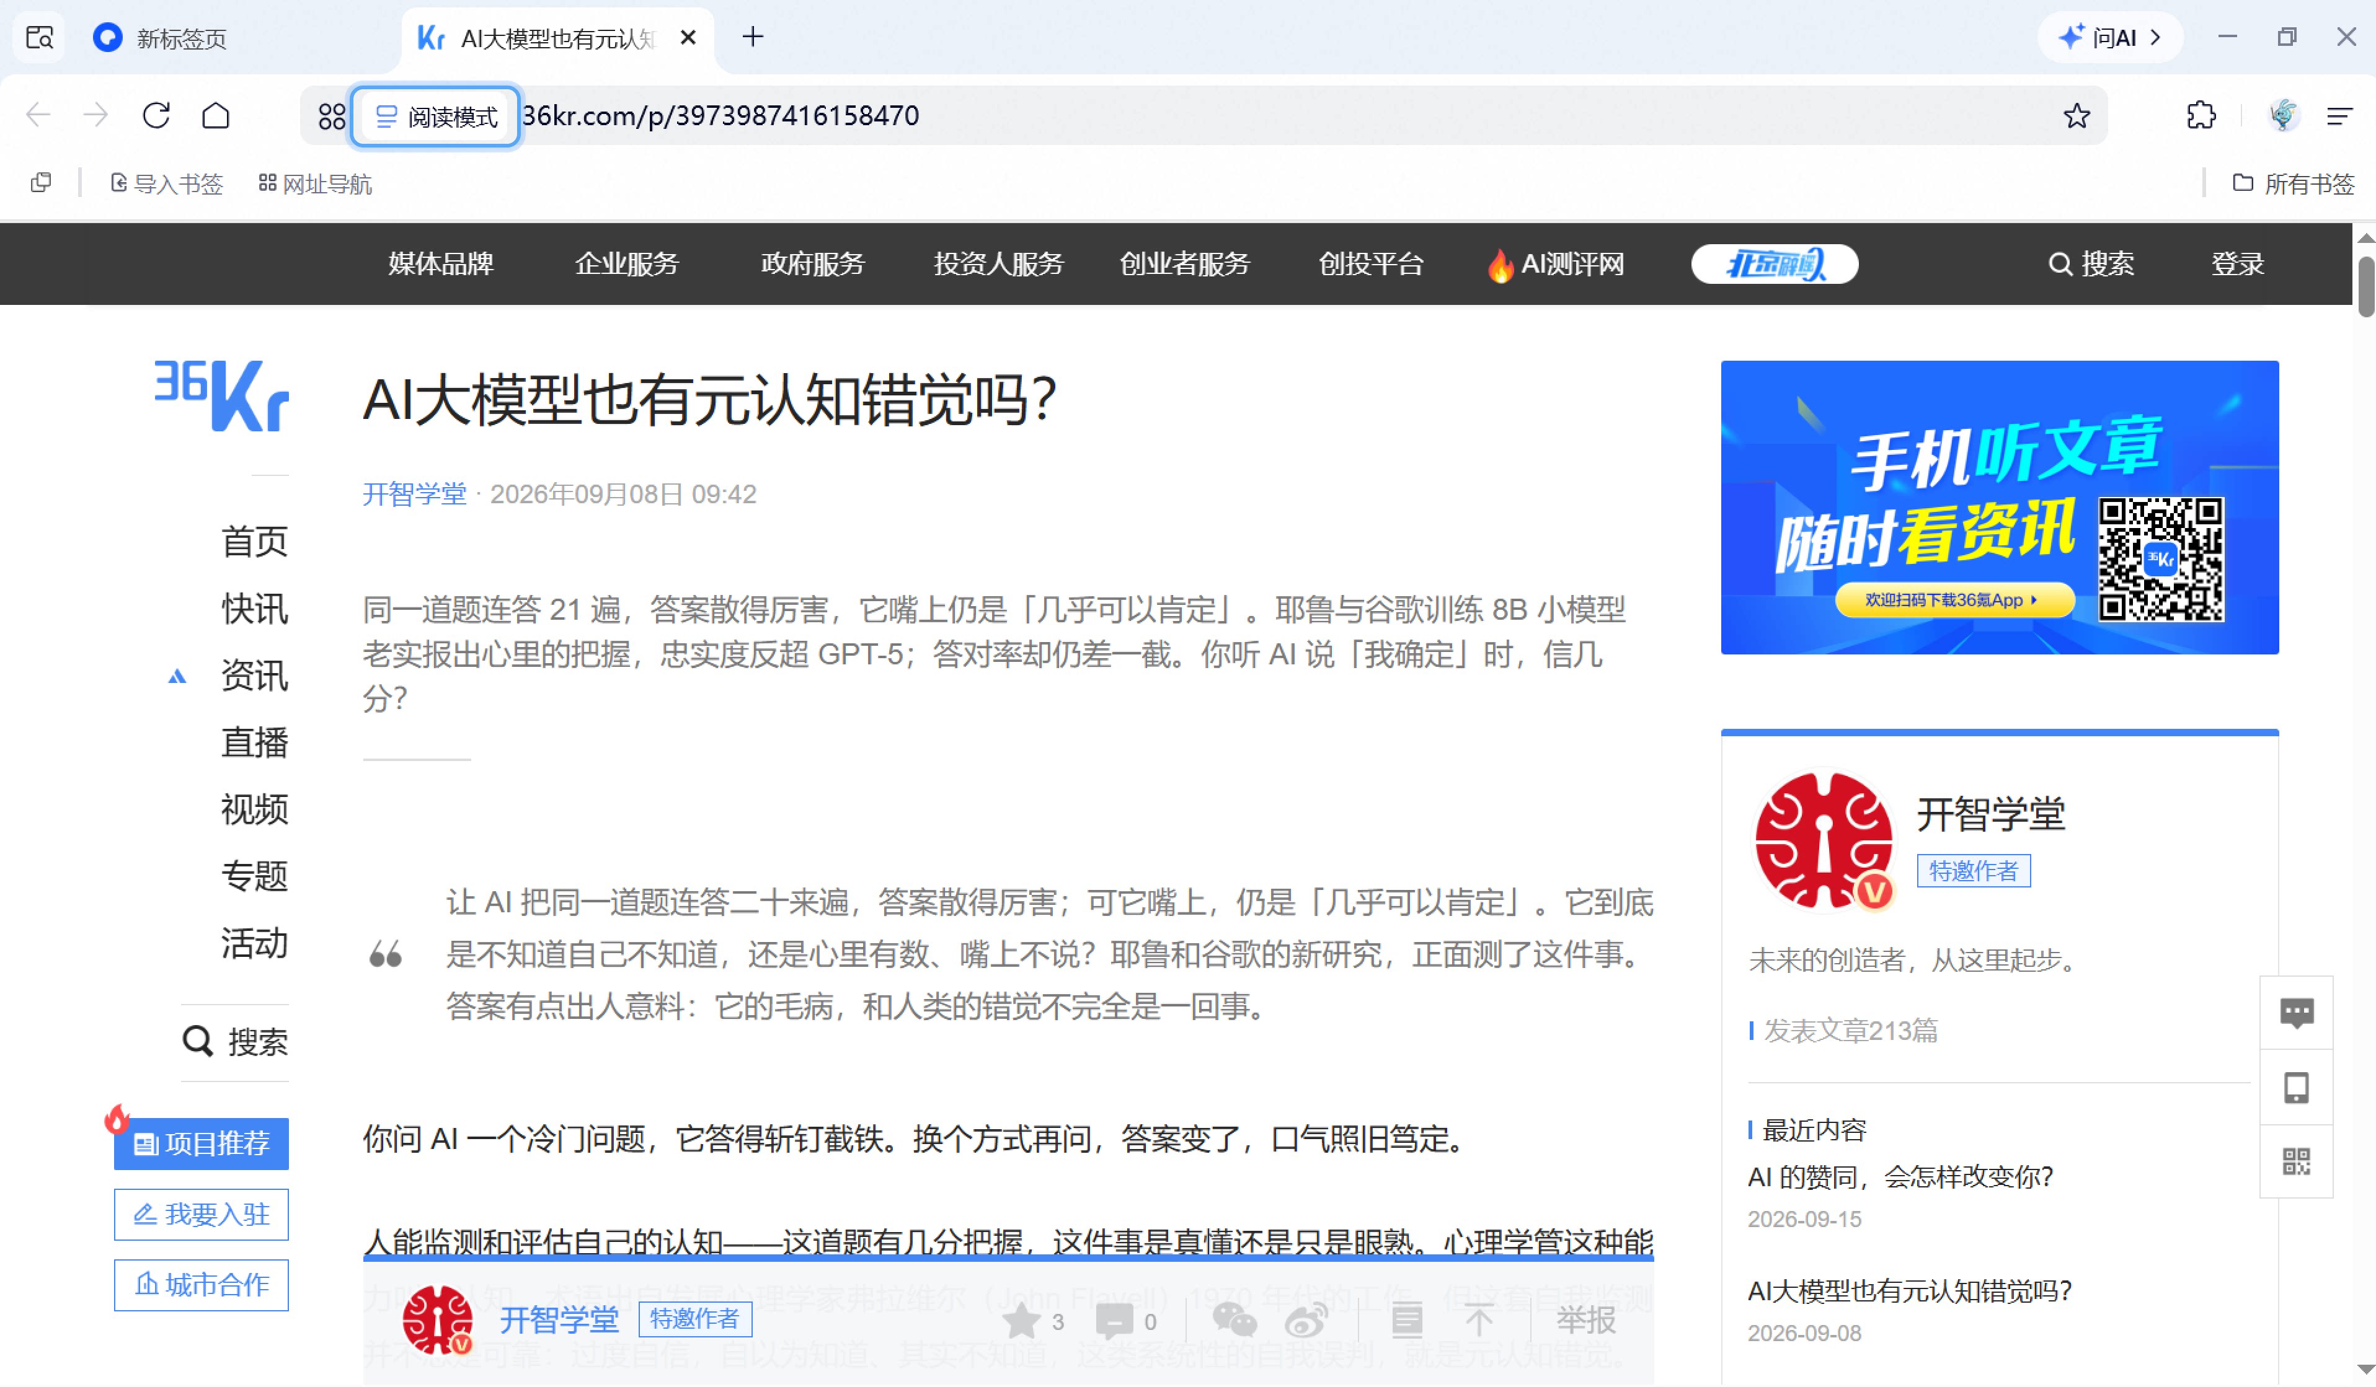Open 所有书签 bookmarks folder

click(2293, 183)
